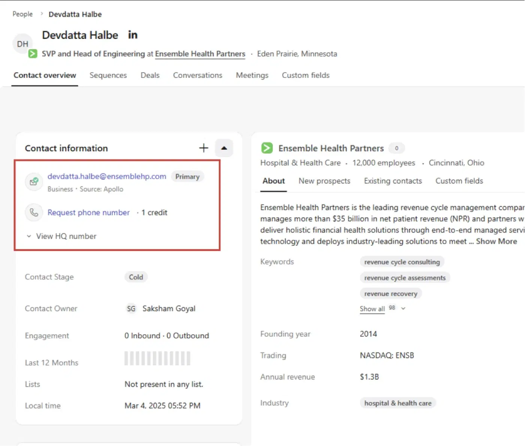View the Existing contacts tab
The height and width of the screenshot is (446, 525).
(x=393, y=181)
